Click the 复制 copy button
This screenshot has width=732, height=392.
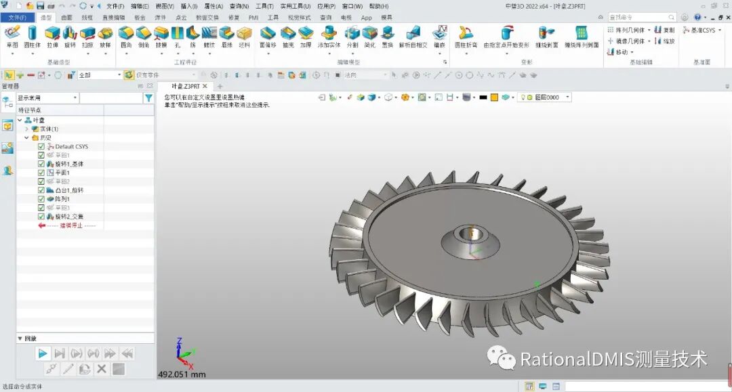click(x=664, y=30)
